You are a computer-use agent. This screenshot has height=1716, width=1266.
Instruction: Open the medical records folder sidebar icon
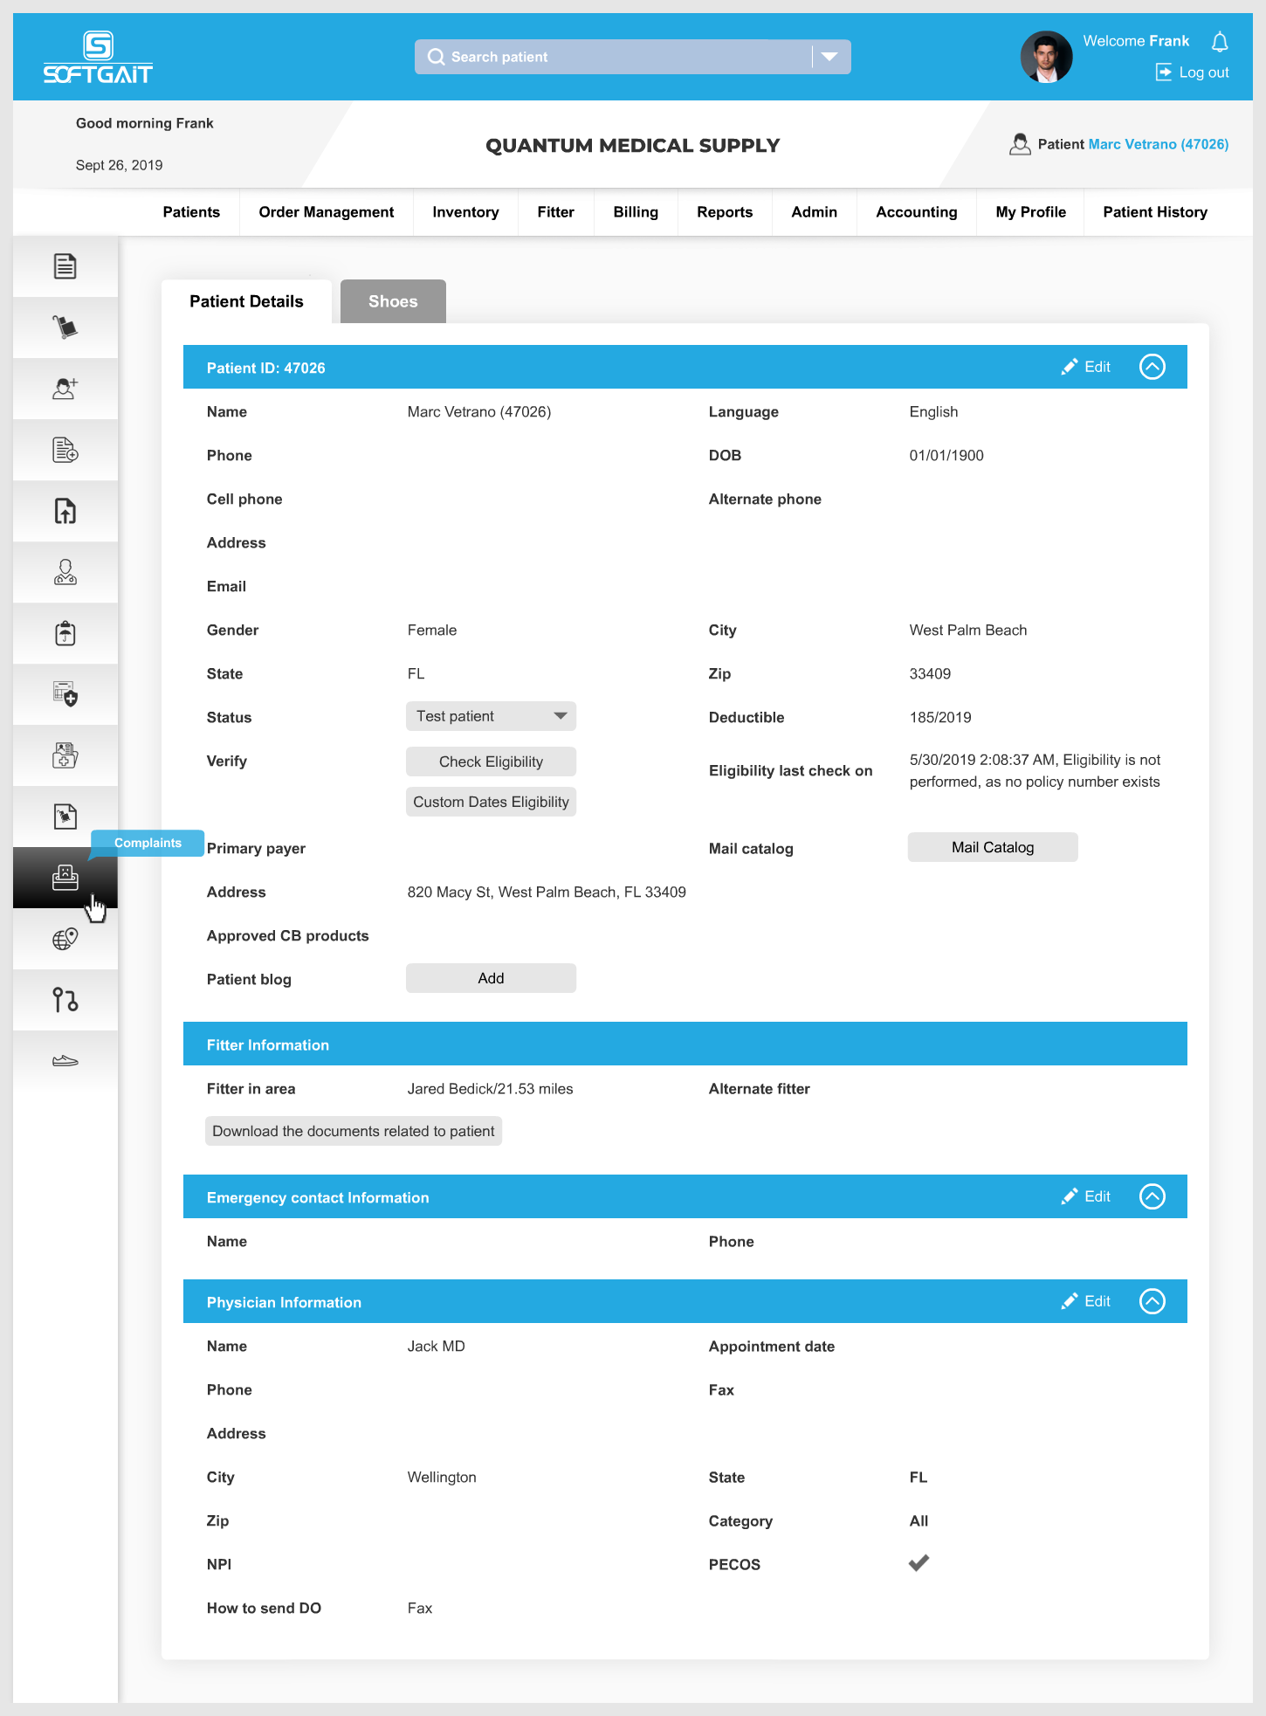coord(65,755)
